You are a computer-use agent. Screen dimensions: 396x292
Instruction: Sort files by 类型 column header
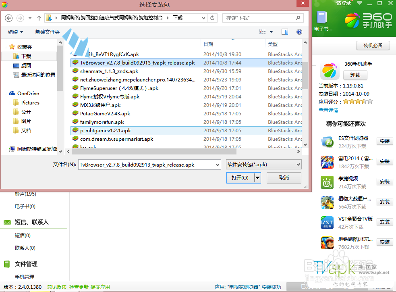click(x=272, y=44)
